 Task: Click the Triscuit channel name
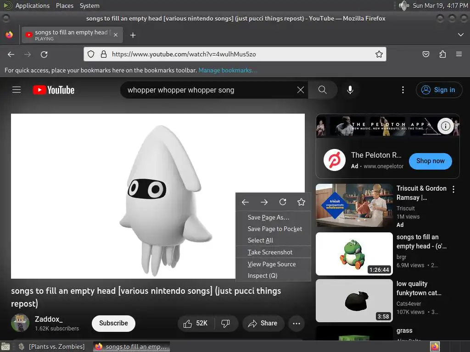(406, 209)
